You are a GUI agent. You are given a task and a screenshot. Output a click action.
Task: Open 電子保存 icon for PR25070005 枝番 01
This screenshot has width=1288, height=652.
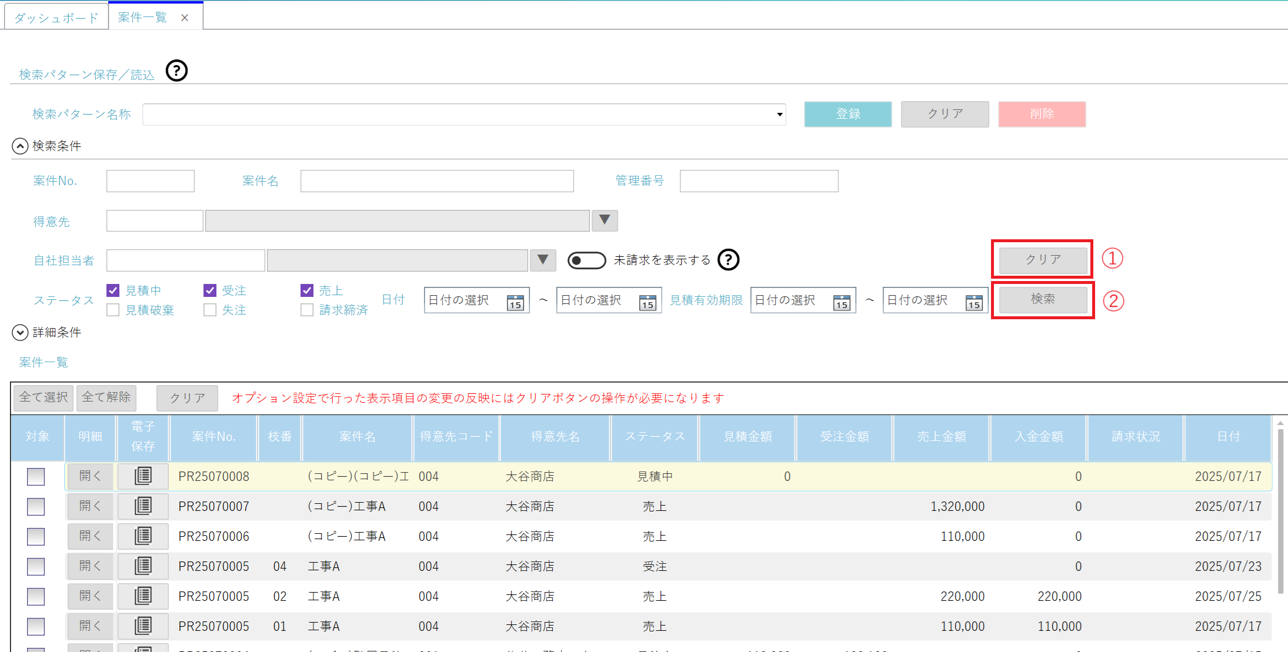pos(143,626)
